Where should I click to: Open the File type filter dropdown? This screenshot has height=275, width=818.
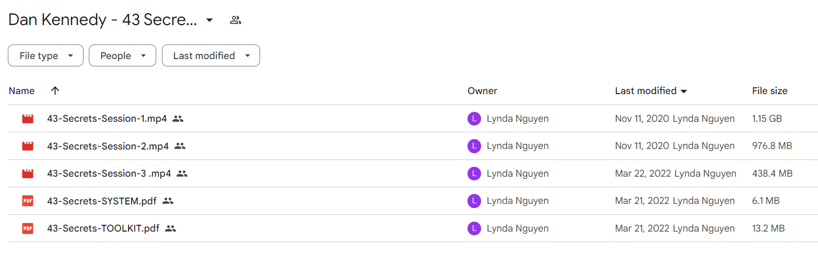pyautogui.click(x=45, y=55)
